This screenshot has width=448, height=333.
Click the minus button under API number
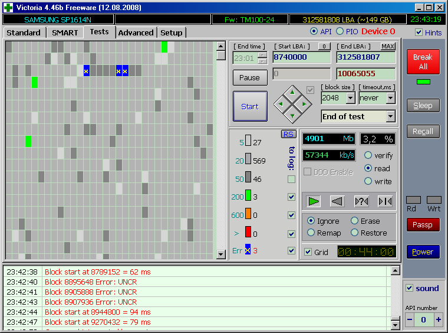click(x=410, y=319)
